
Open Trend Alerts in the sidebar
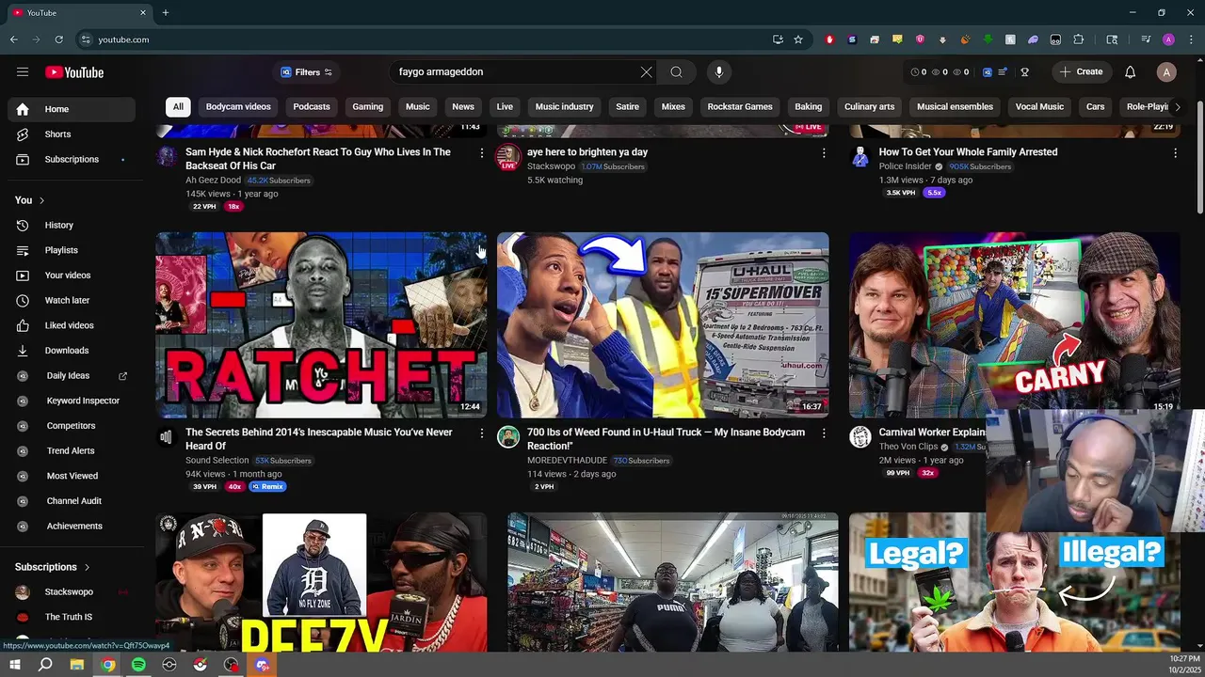tap(72, 451)
